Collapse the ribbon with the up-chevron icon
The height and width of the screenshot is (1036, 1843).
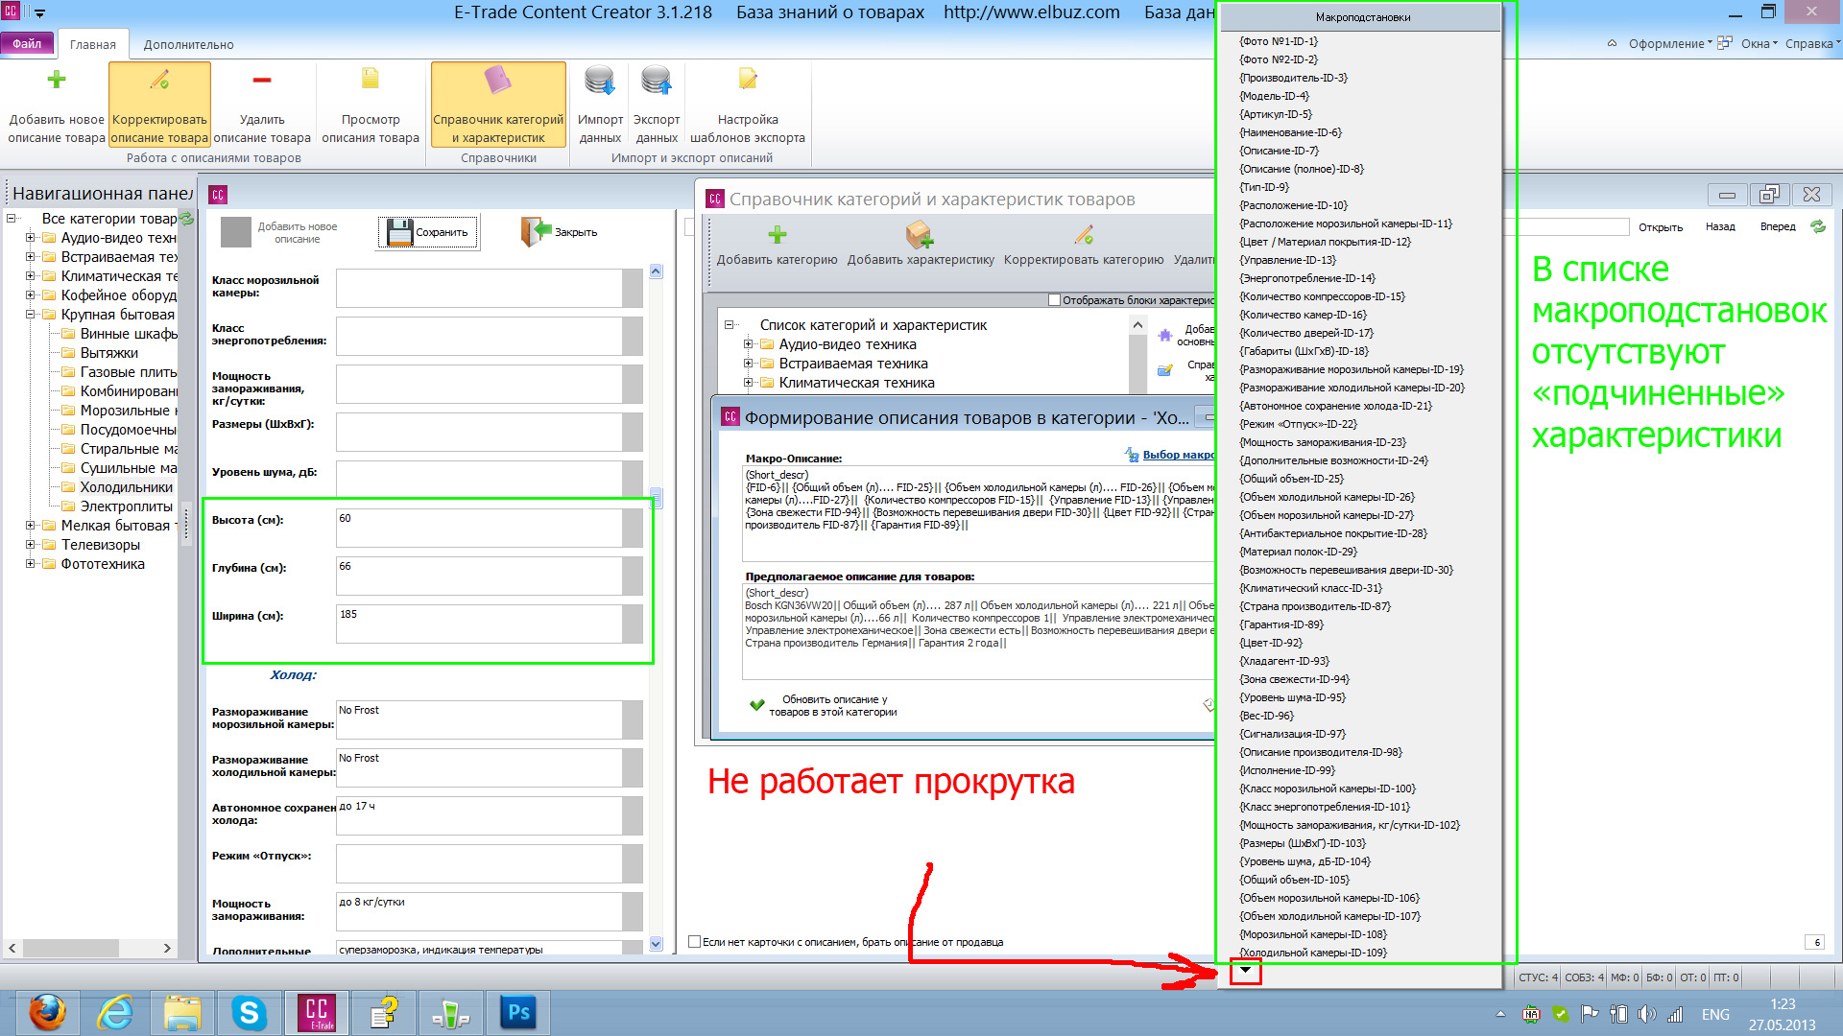pos(1613,43)
